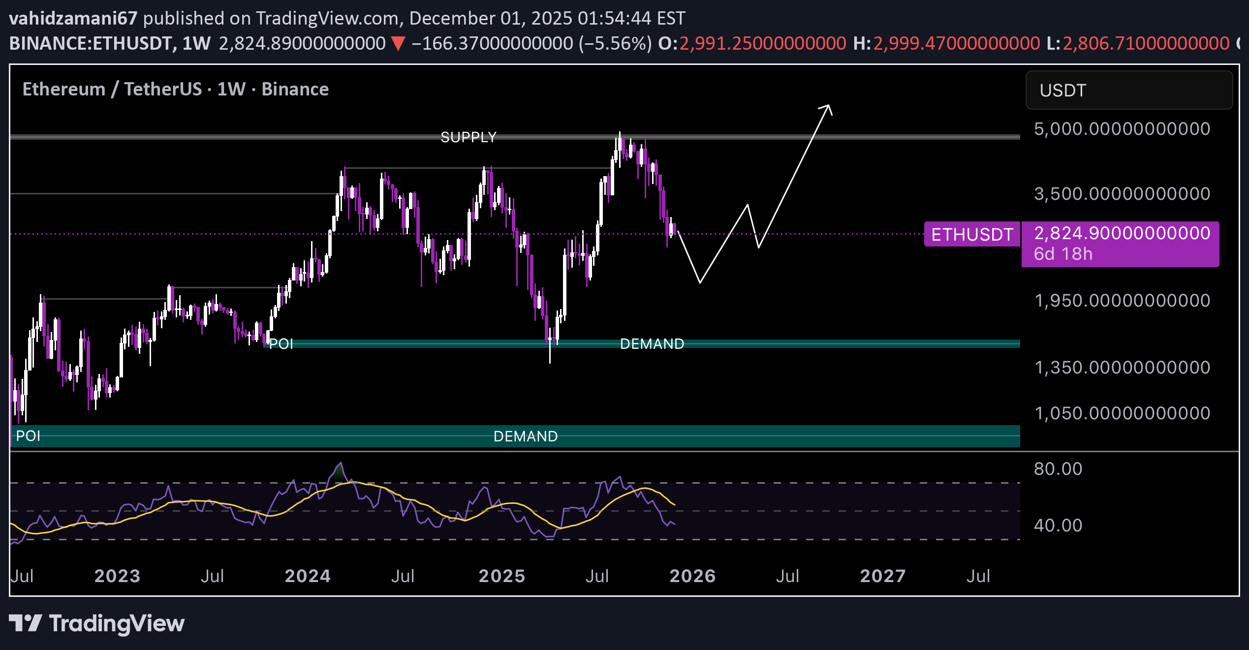Screen dimensions: 1249x650
Task: Click the 5,000 price axis level
Action: pyautogui.click(x=1122, y=129)
